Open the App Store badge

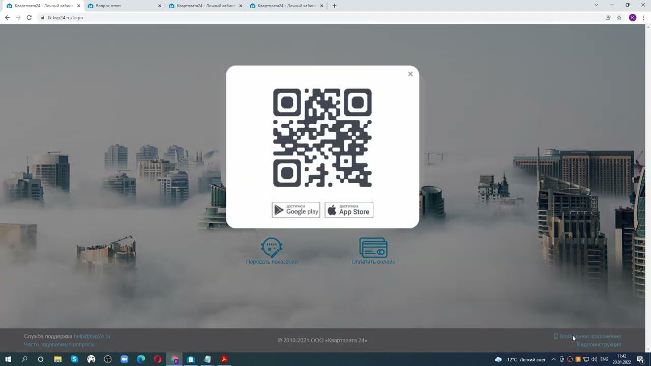click(349, 210)
